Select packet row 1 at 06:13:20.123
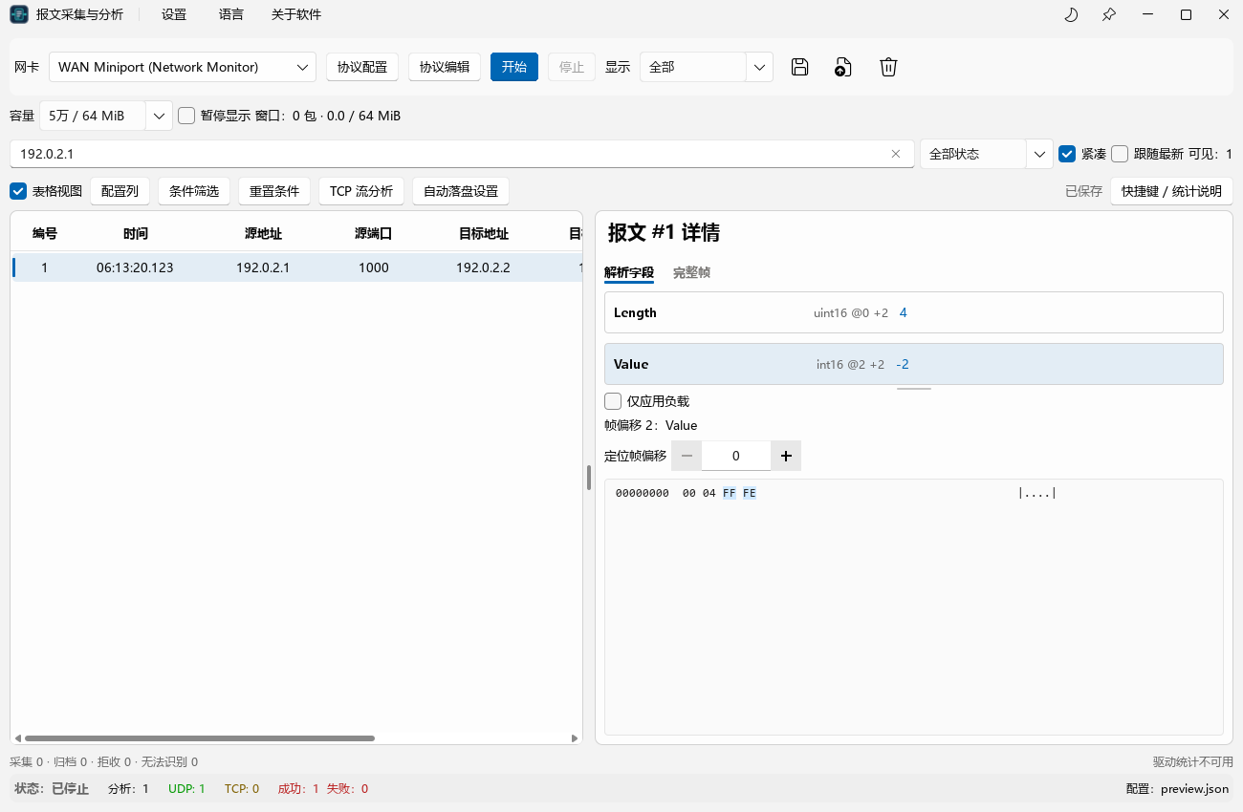1243x812 pixels. (x=296, y=267)
